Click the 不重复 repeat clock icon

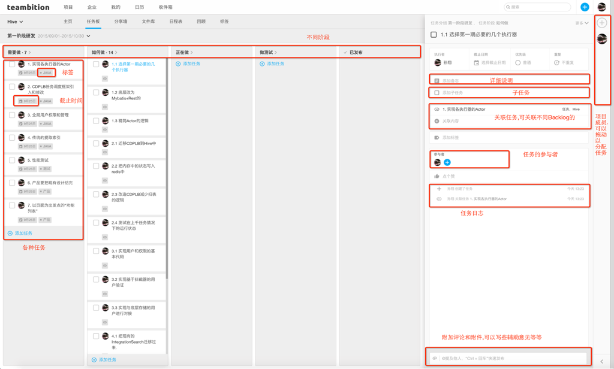click(556, 62)
